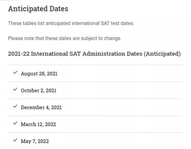Screen dimensions: 191x149
Task: Click the Anticipated Dates main heading
Action: [x=38, y=9]
